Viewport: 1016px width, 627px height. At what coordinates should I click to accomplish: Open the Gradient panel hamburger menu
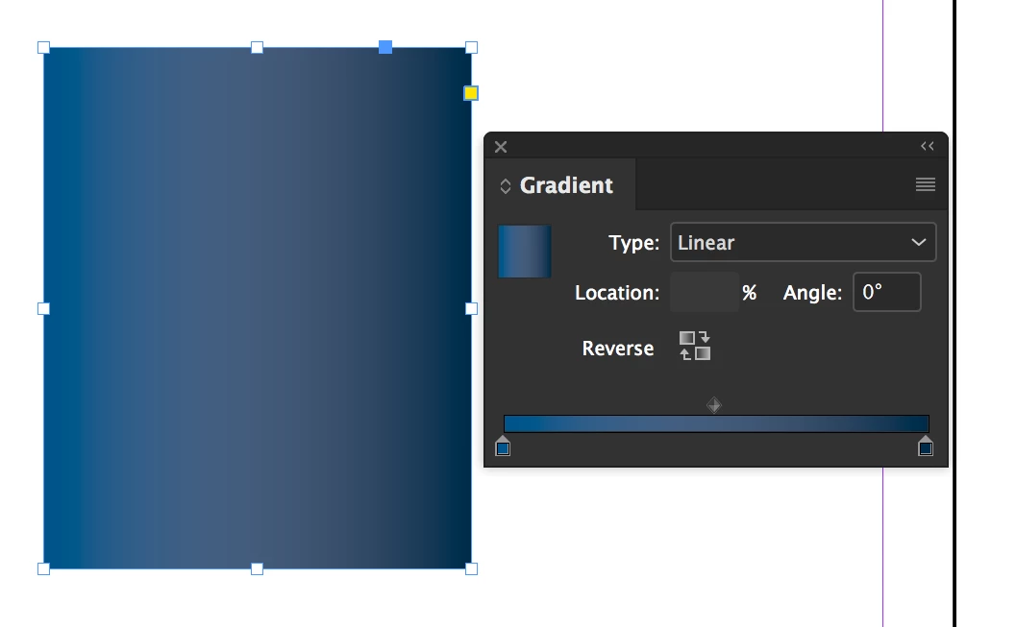[926, 185]
